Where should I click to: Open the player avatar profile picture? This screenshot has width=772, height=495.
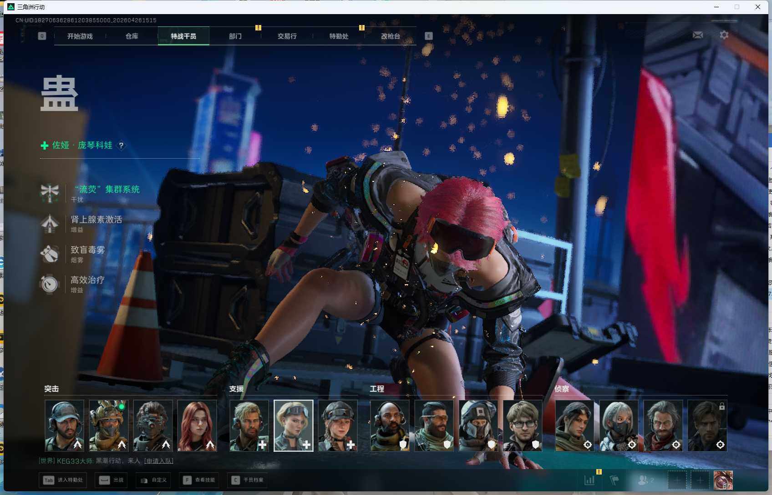pyautogui.click(x=723, y=480)
